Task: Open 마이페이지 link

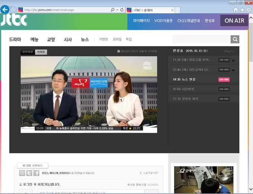Action: click(x=141, y=21)
